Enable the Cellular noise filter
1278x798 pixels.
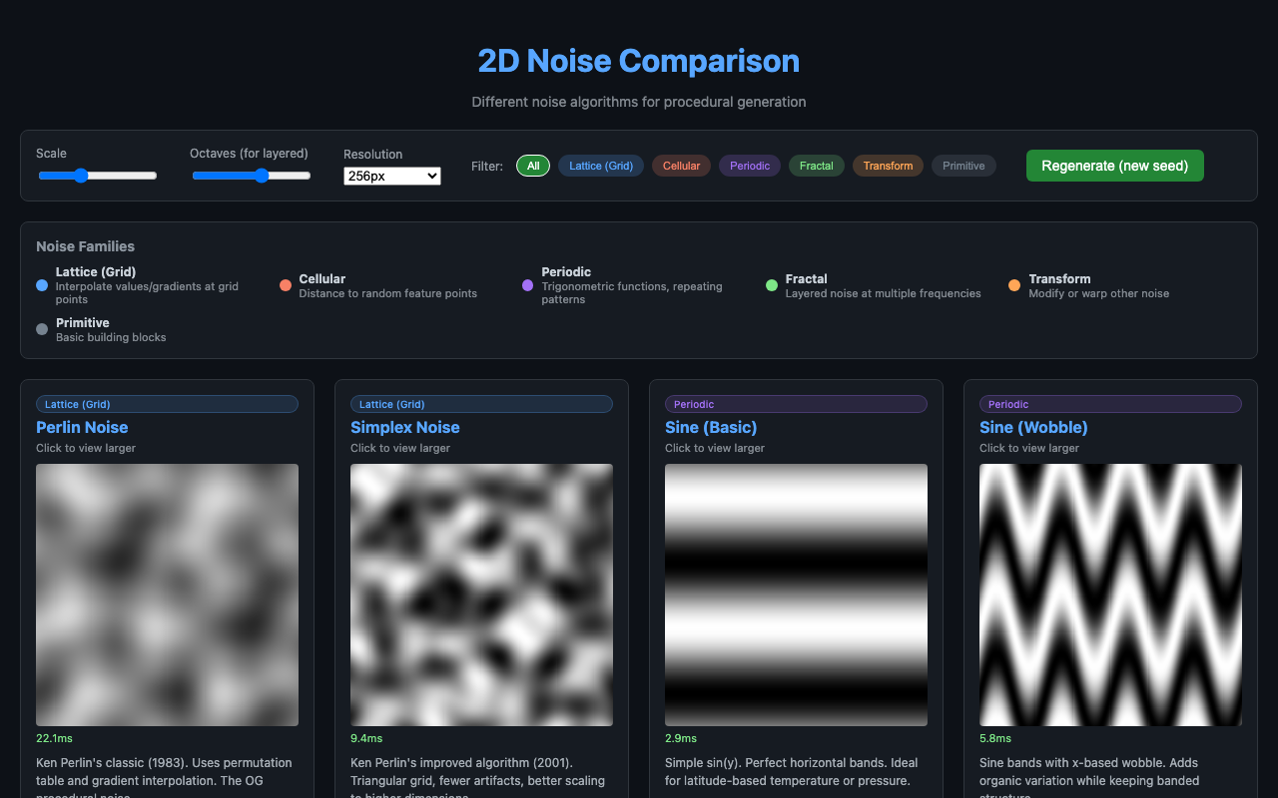coord(681,166)
